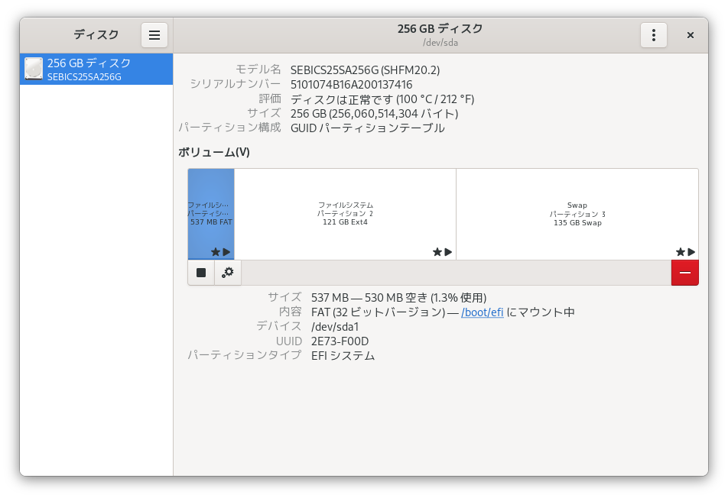This screenshot has height=498, width=728.
Task: Click the partition type EFI システム
Action: (343, 356)
